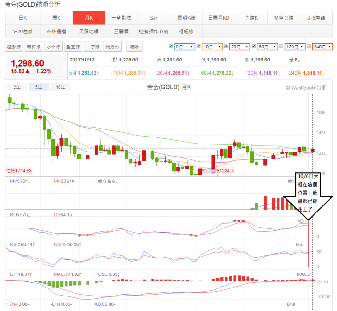
Task: Open the 逆勢操作系統 tab
Action: 154,31
